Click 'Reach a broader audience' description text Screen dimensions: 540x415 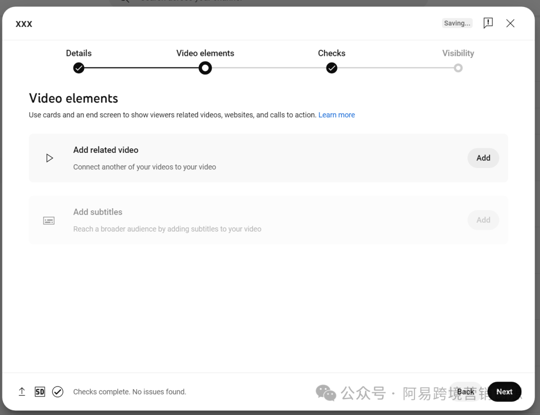(167, 229)
